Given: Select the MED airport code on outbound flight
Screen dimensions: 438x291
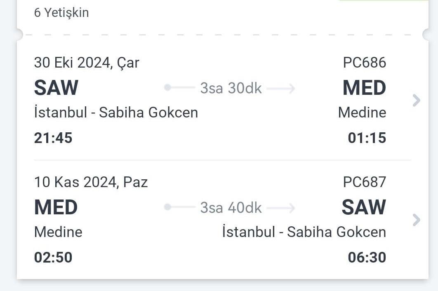Looking at the screenshot, I should point(364,88).
